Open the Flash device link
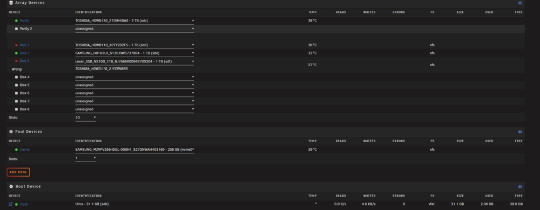This screenshot has height=210, width=540. tap(24, 204)
